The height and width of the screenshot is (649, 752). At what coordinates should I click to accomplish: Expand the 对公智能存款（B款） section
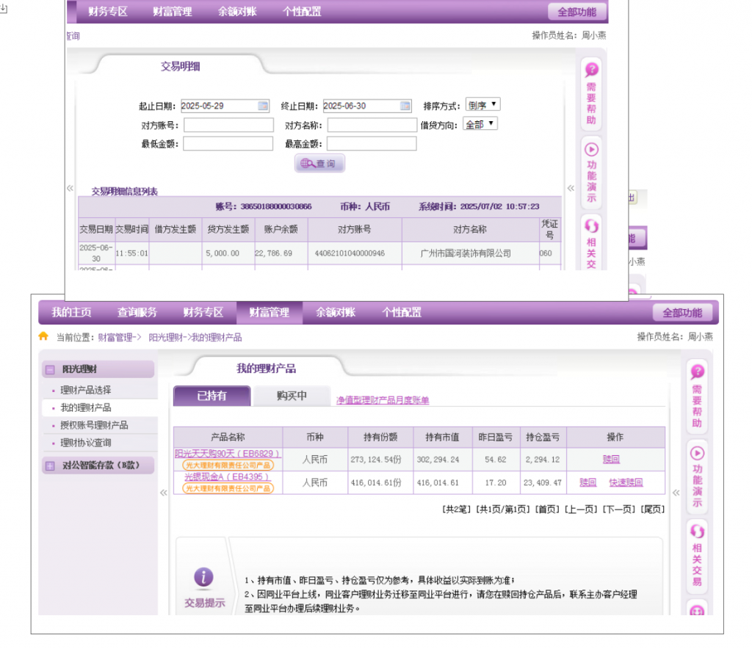click(x=50, y=465)
